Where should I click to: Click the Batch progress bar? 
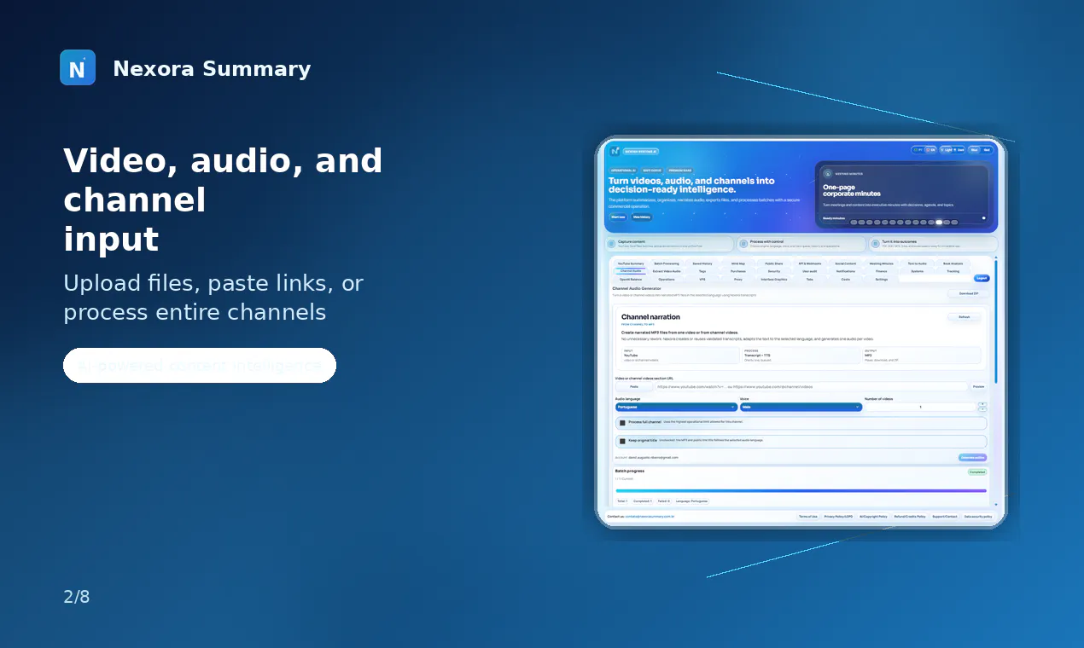click(x=801, y=490)
